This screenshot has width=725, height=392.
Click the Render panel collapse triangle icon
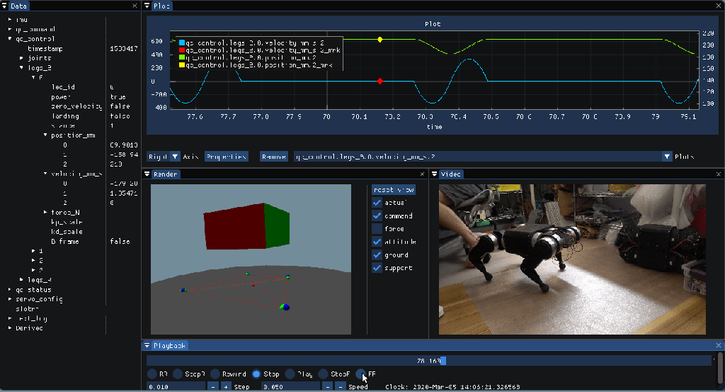coord(147,174)
